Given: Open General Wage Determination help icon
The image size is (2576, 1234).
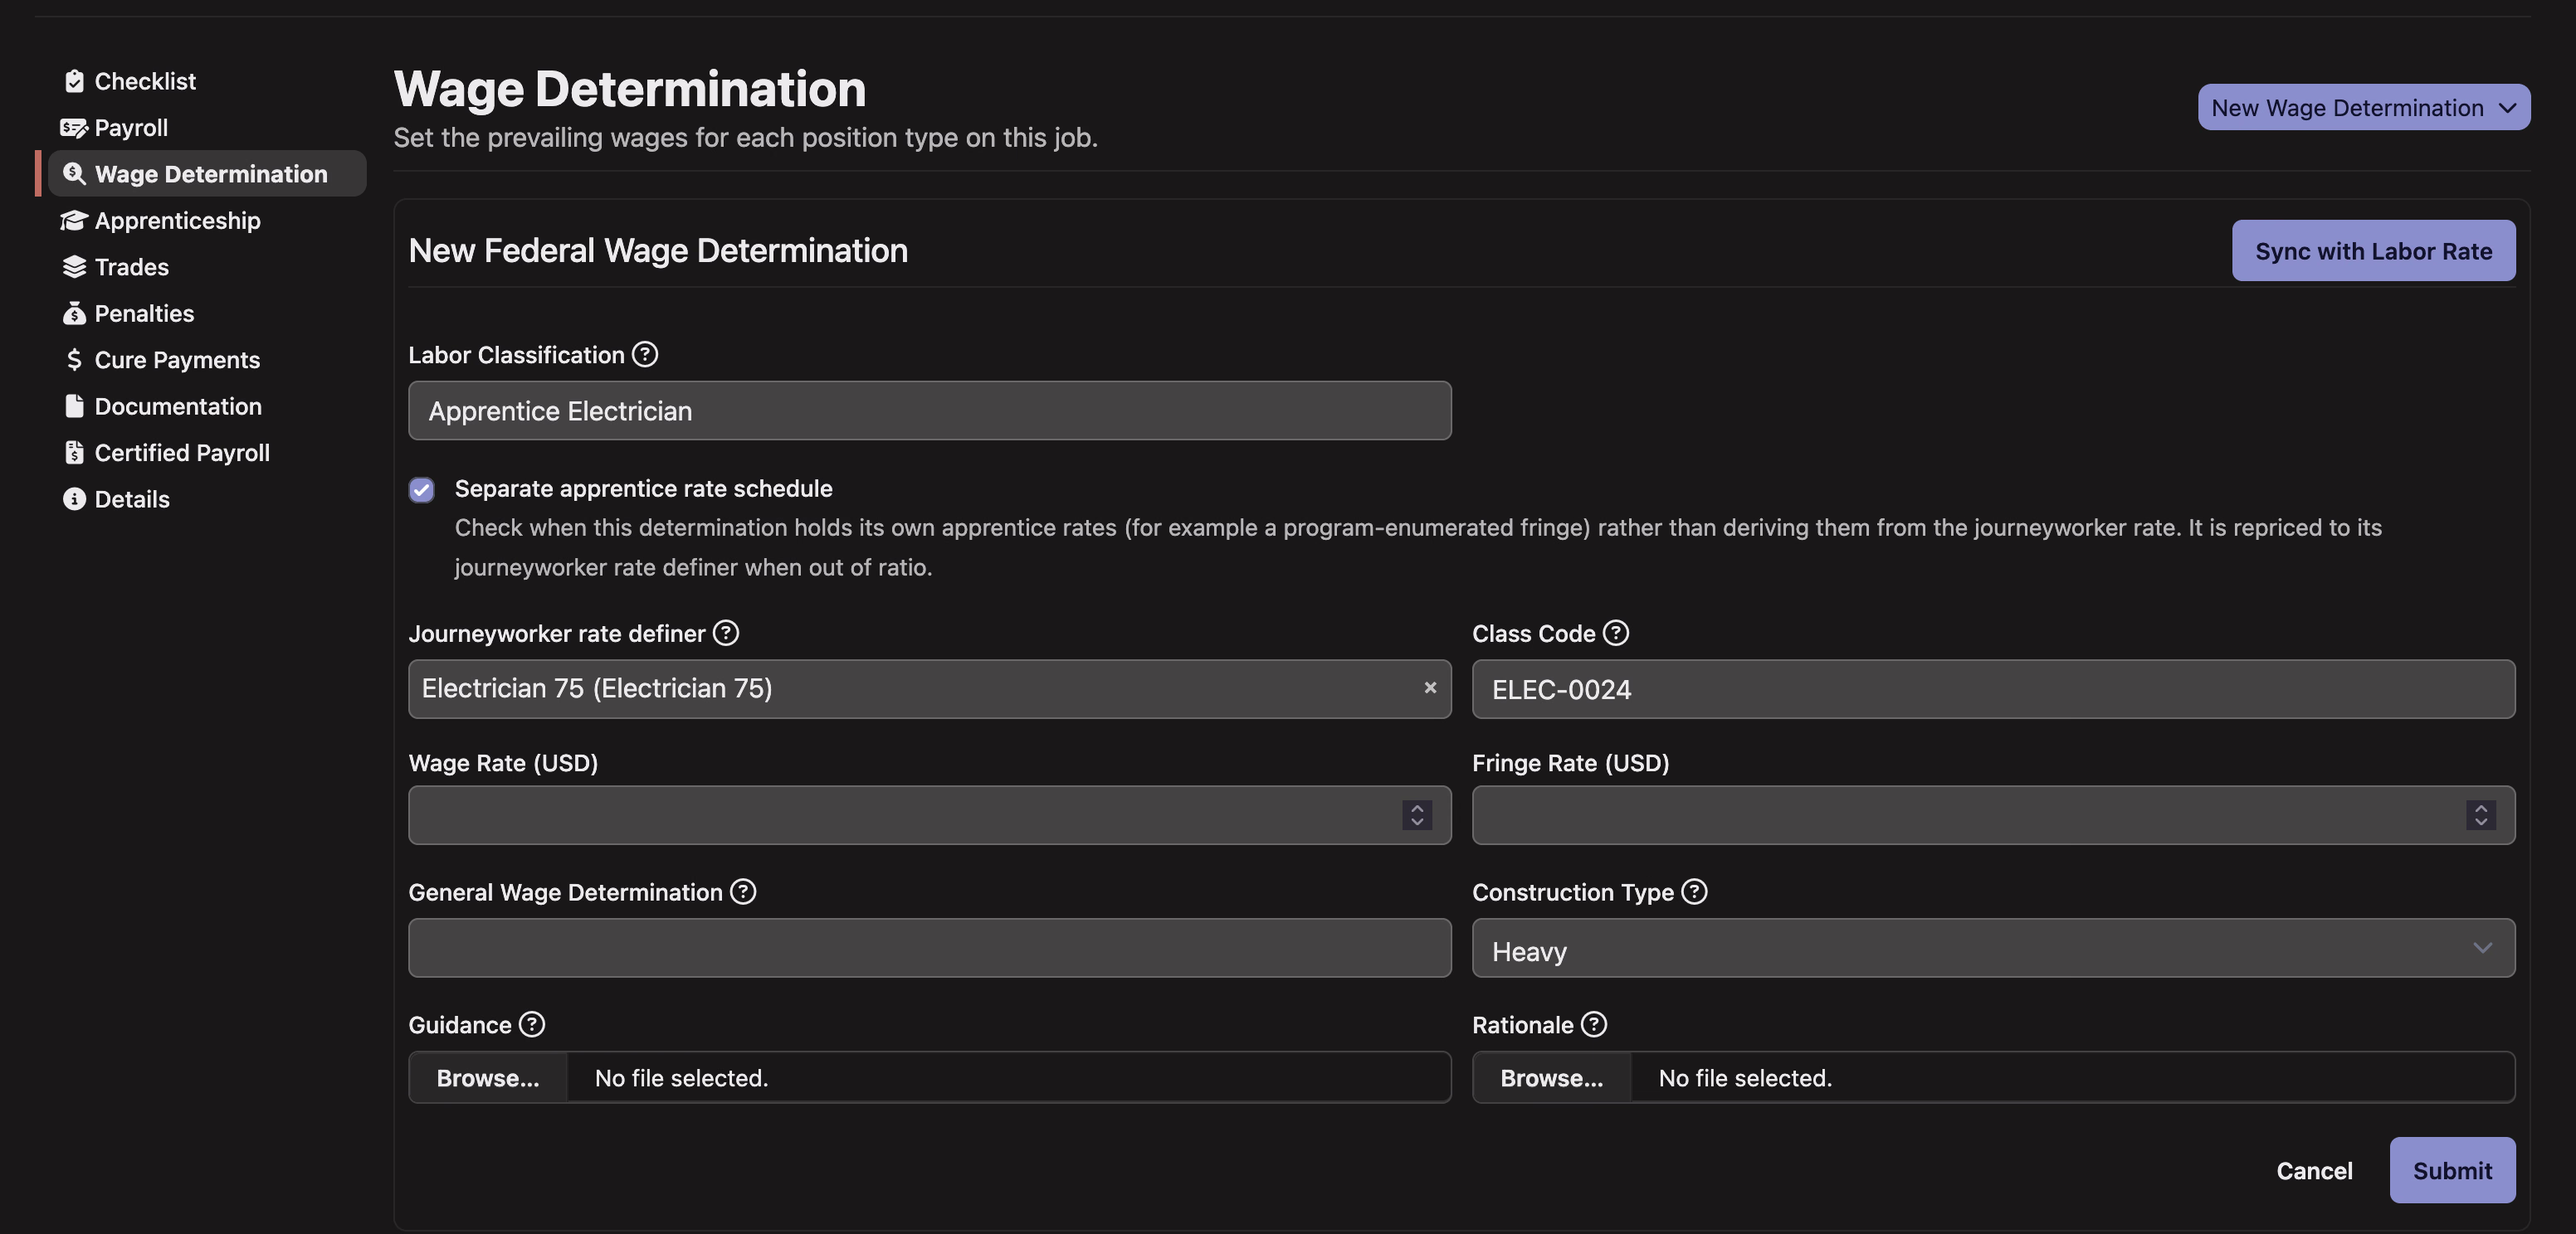Looking at the screenshot, I should [743, 892].
